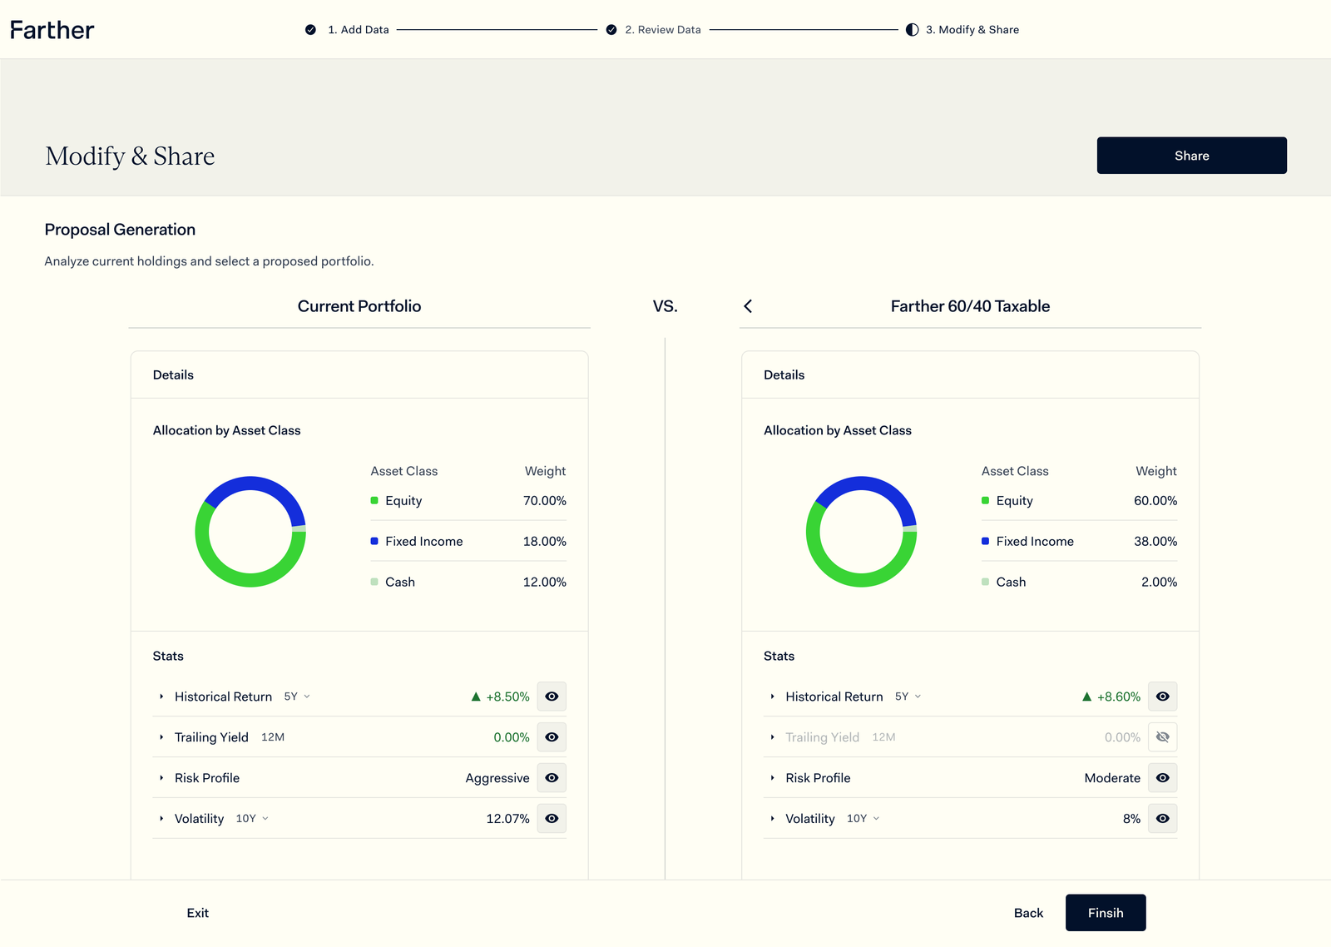Click the Add Data step checkmark icon
The height and width of the screenshot is (947, 1331).
[x=310, y=30]
